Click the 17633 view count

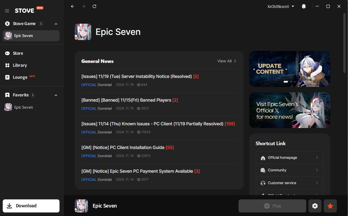144,132
